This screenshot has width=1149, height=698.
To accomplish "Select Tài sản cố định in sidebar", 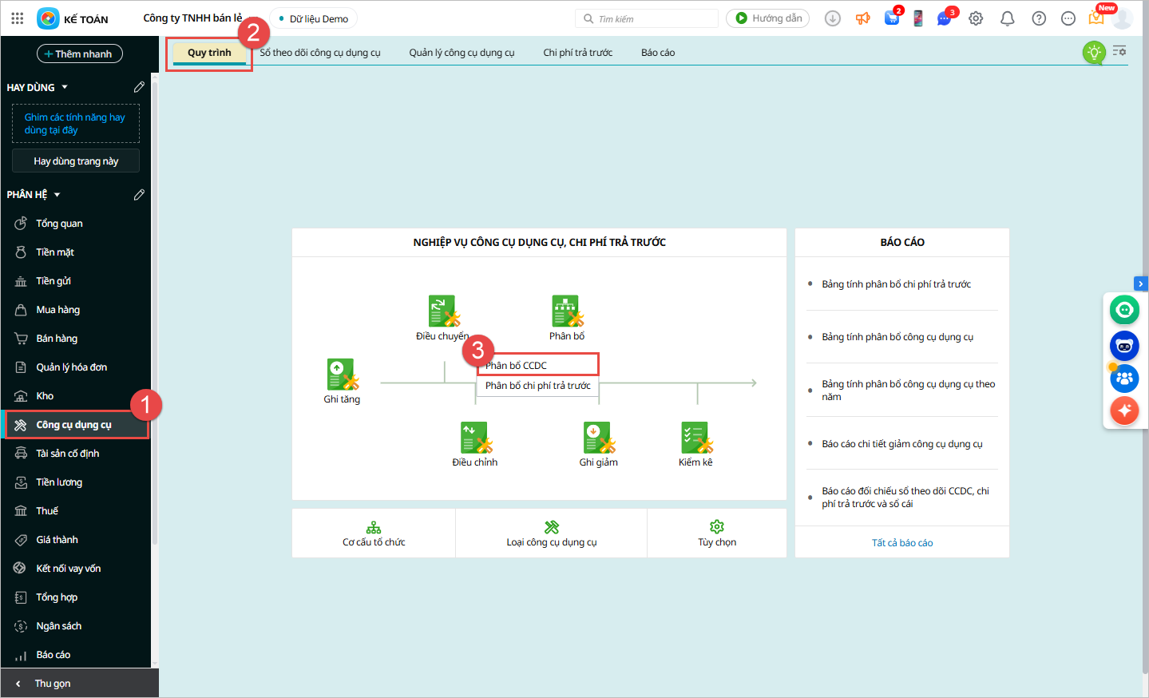I will pos(68,454).
